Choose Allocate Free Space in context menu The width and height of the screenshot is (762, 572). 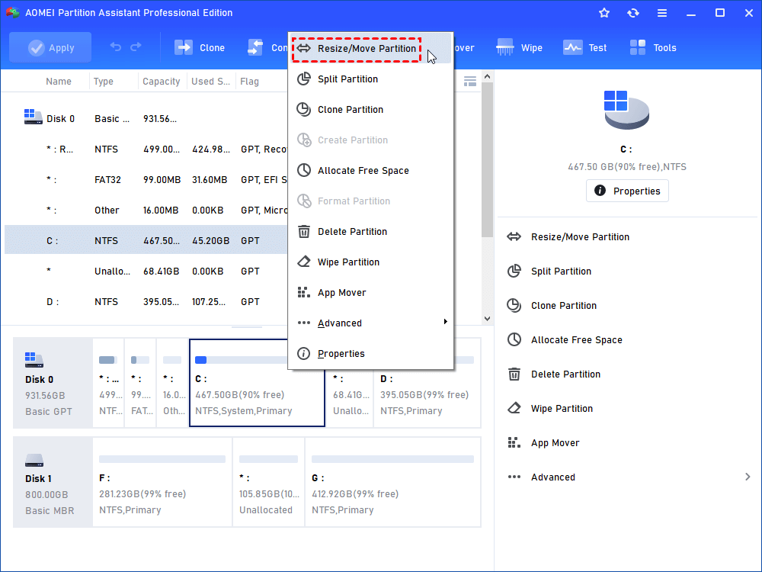tap(371, 170)
